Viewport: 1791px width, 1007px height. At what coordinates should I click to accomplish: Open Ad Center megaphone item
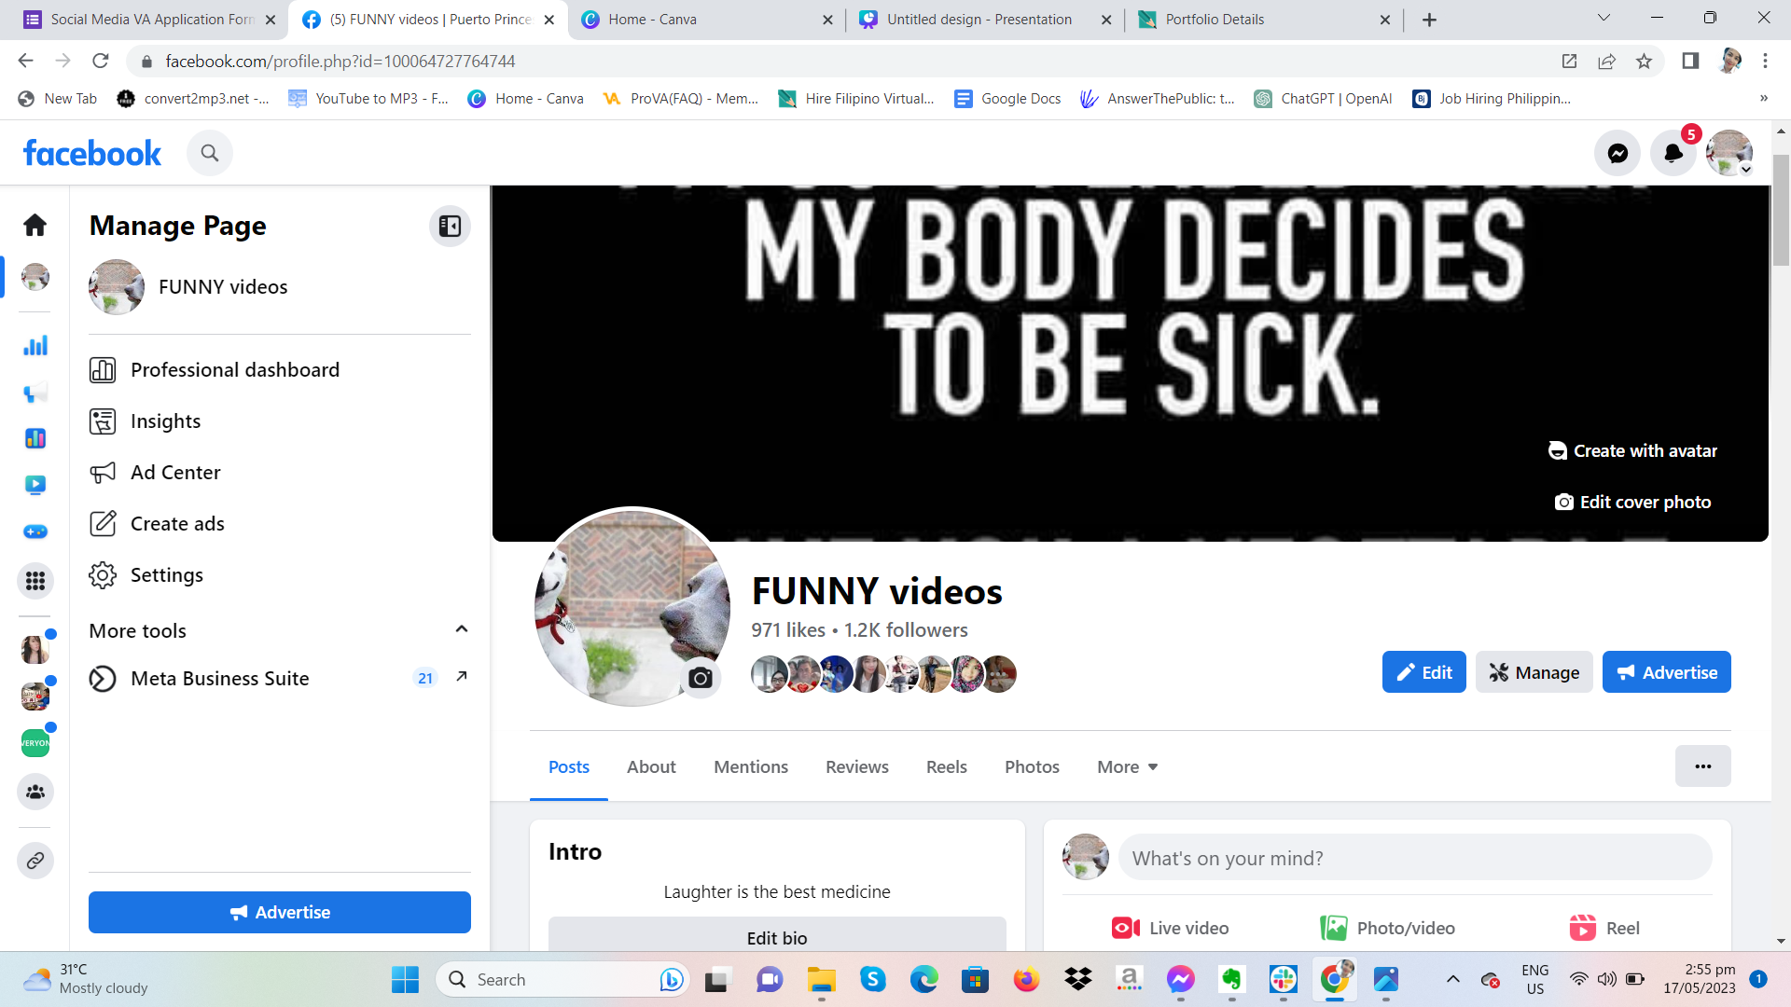(x=175, y=472)
